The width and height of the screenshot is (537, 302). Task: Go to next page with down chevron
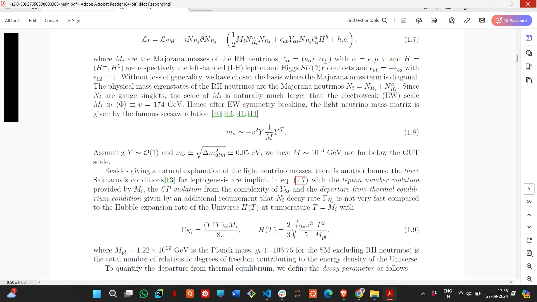coord(529,227)
